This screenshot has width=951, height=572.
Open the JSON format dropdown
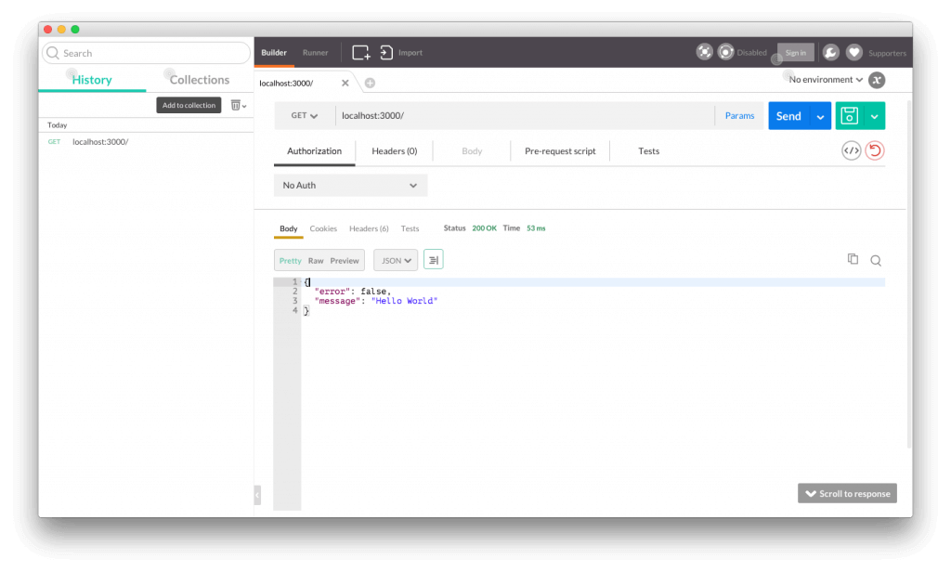point(394,260)
